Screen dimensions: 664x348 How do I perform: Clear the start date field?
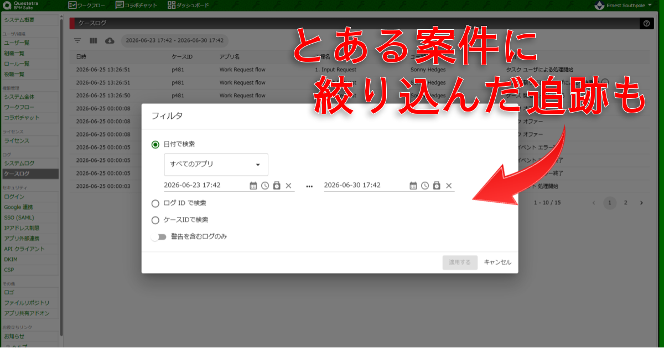point(288,186)
